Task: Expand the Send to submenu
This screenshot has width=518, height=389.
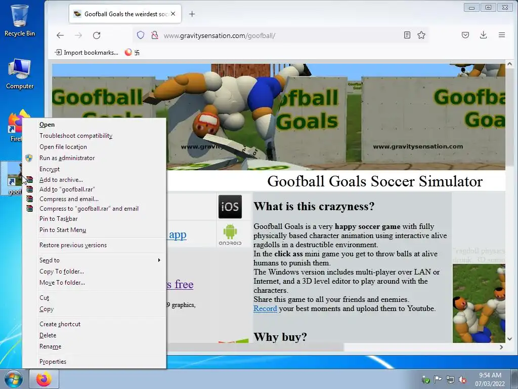Action: point(95,260)
